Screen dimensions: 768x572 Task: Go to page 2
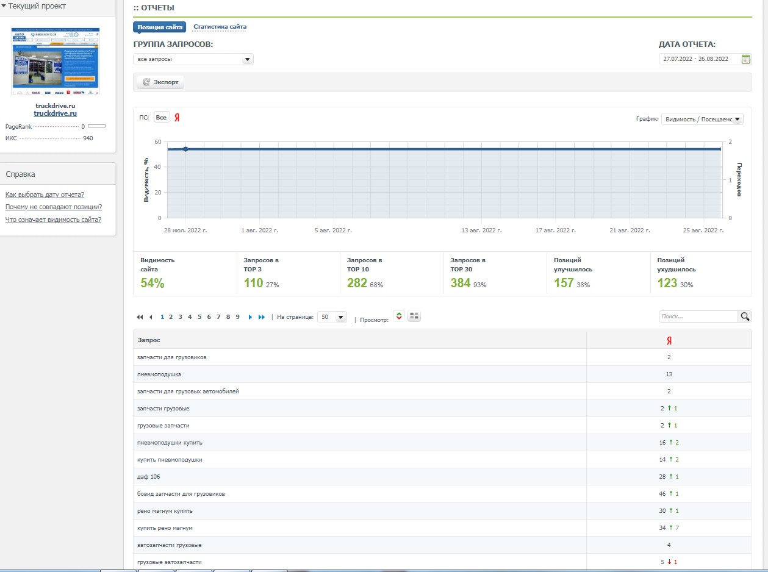[x=171, y=317]
